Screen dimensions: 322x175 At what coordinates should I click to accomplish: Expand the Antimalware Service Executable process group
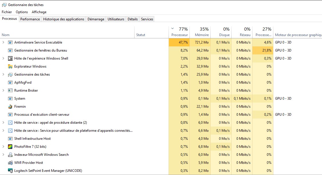[3, 42]
